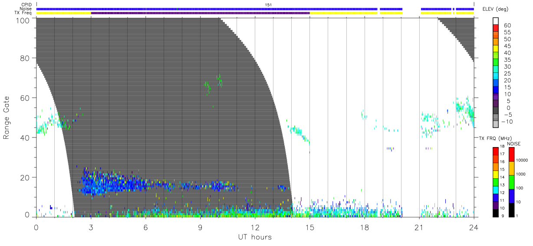Viewport: 533px width, 246px height.
Task: Click the "ELEV (deg)" colorbar title
Action: click(494, 10)
